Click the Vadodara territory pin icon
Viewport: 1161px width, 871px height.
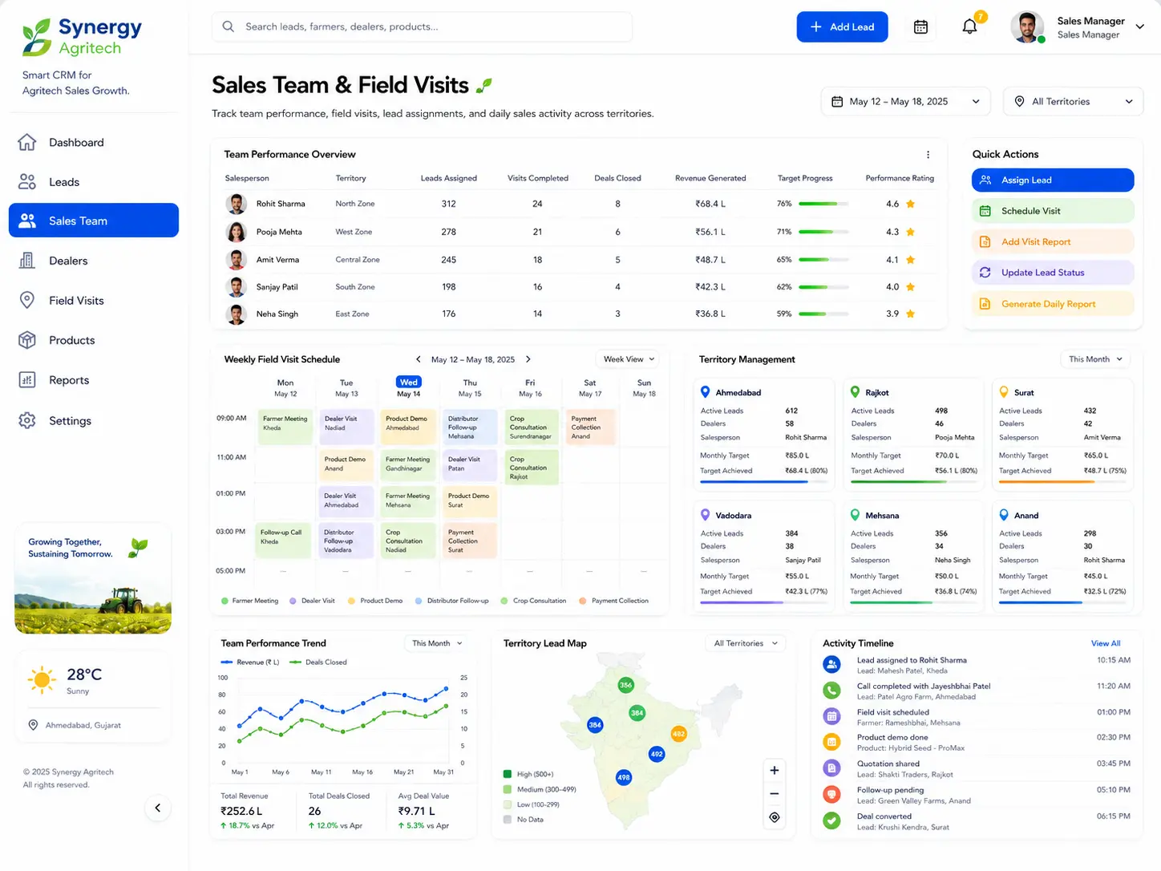706,515
